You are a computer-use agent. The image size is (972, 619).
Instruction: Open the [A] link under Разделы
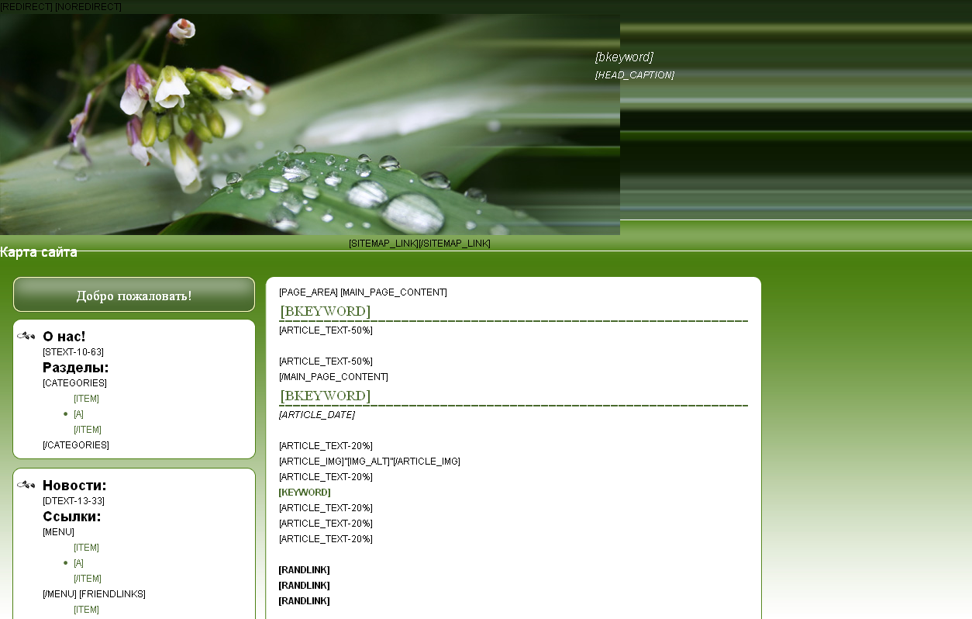78,414
